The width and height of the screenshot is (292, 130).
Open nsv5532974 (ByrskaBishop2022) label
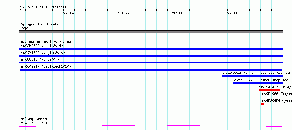pyautogui.click(x=261, y=80)
